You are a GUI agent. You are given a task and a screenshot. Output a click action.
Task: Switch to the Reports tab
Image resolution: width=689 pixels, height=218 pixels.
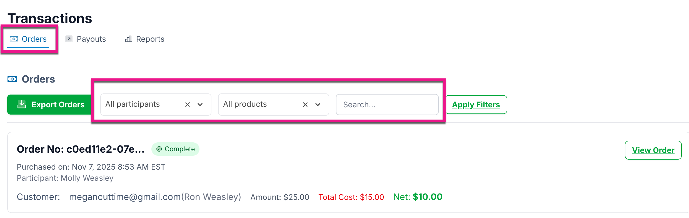tap(145, 39)
